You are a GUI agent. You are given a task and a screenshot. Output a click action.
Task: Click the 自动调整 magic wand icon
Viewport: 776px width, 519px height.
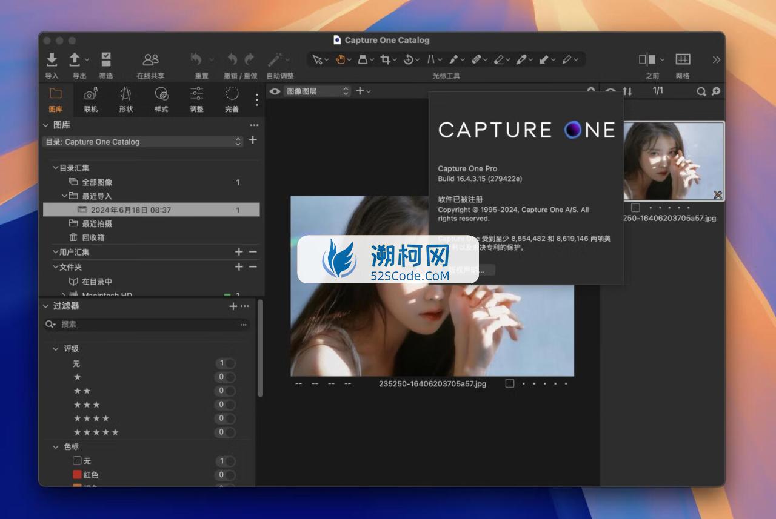click(275, 59)
